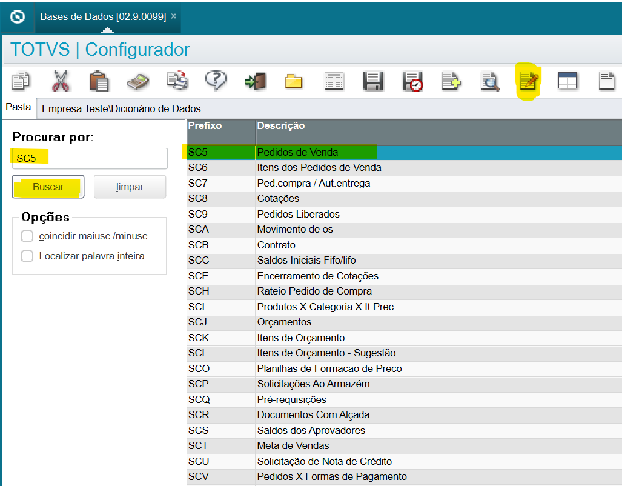This screenshot has width=622, height=486.
Task: Select row SCQ Pré-requisições
Action: click(x=404, y=400)
